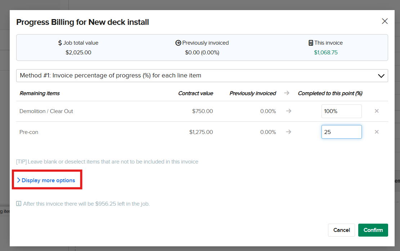
Task: Select the Demolition / Clear Out item name
Action: pyautogui.click(x=46, y=111)
